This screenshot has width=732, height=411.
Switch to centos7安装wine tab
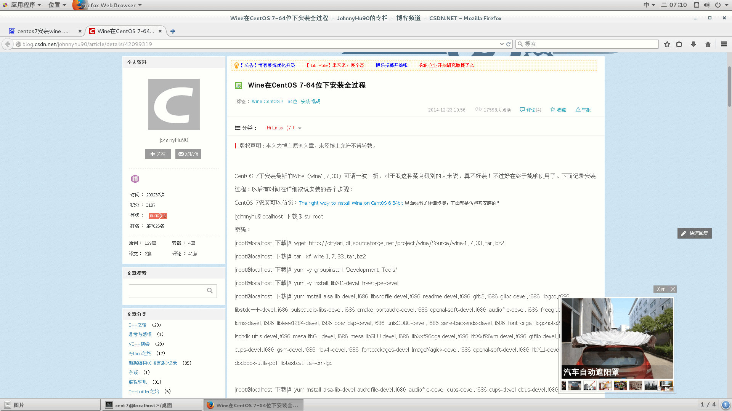[43, 31]
